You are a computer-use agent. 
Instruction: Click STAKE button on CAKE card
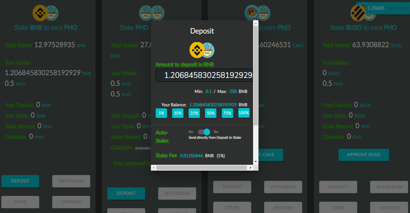click(x=232, y=208)
